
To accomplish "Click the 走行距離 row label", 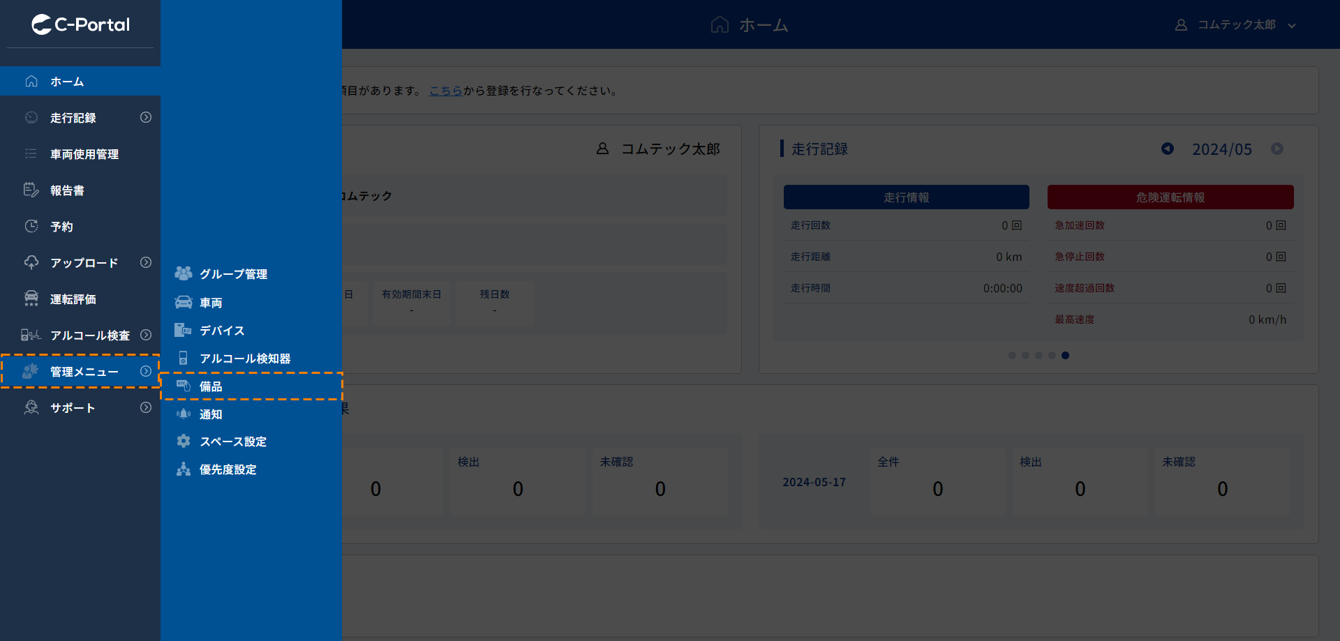I will coord(810,257).
